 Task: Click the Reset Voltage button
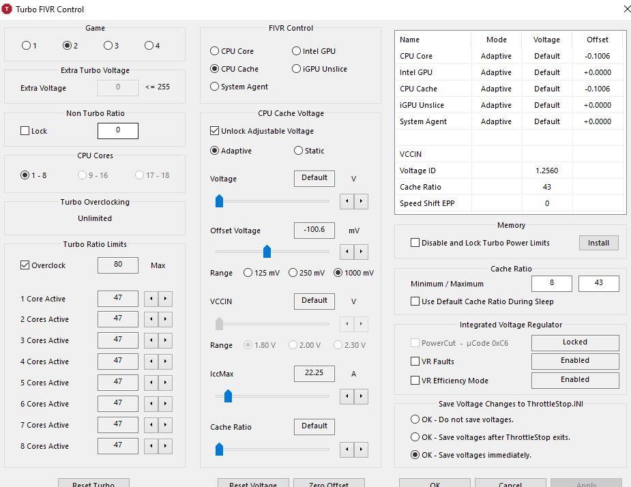[x=253, y=483]
